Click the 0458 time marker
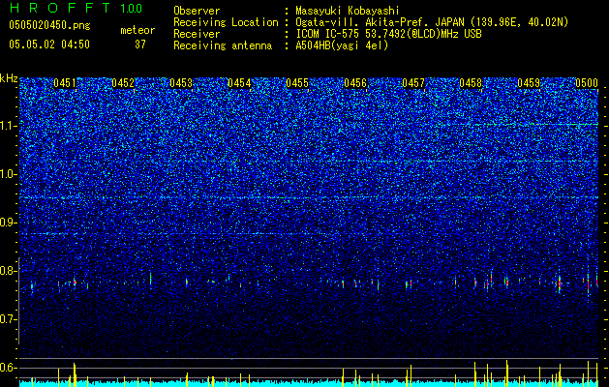This screenshot has width=609, height=387. click(471, 83)
